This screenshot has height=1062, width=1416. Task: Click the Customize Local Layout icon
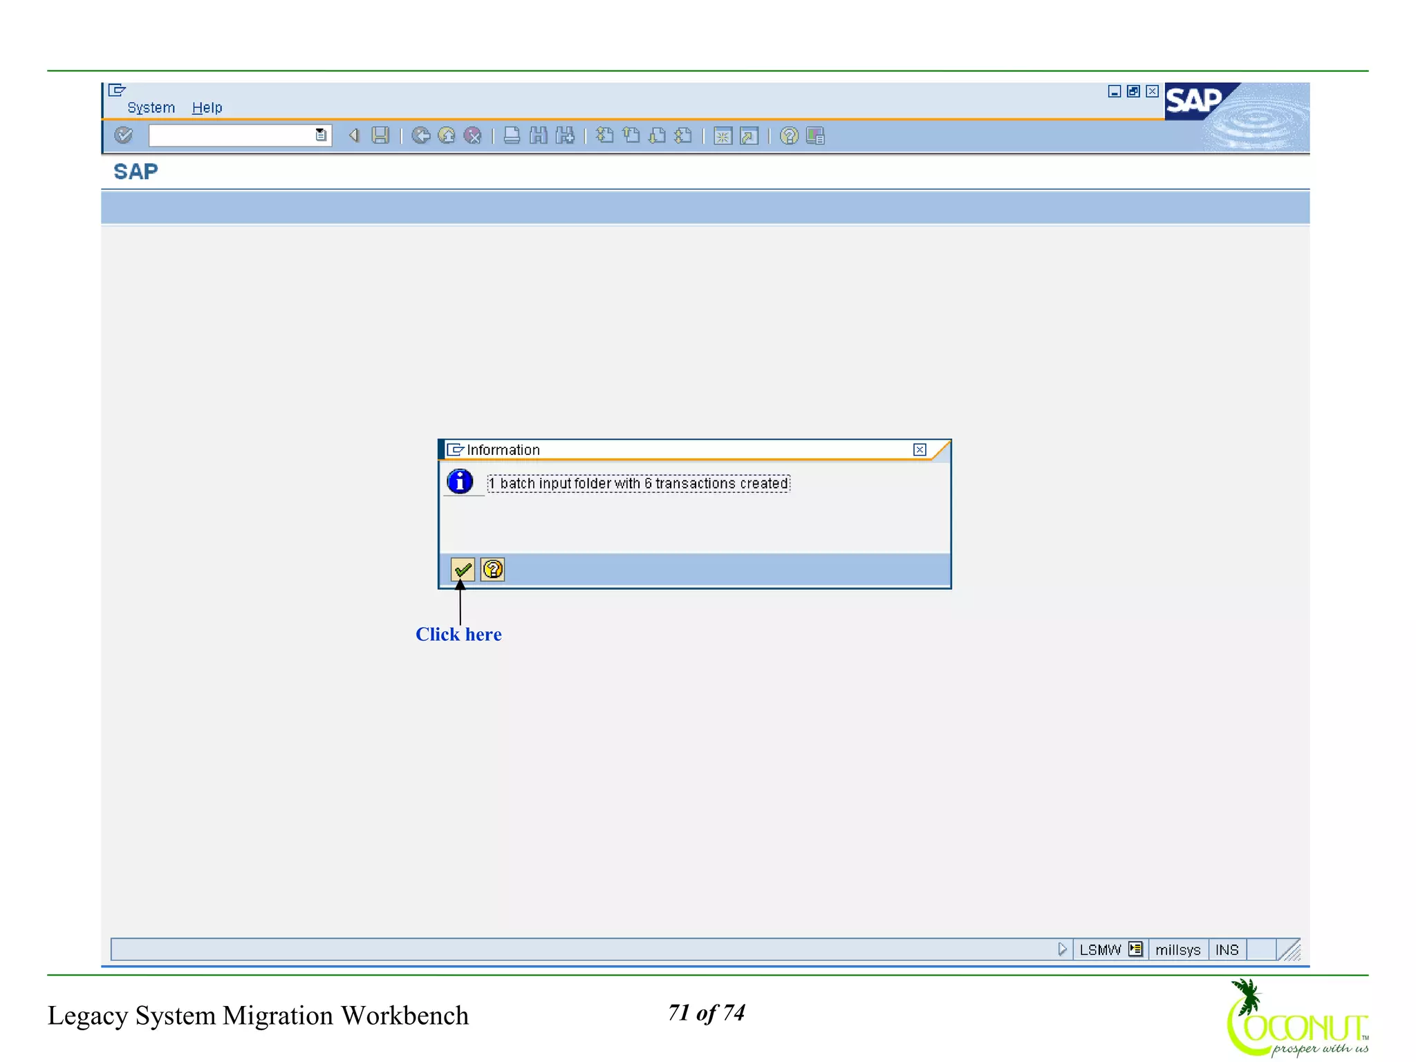[816, 136]
